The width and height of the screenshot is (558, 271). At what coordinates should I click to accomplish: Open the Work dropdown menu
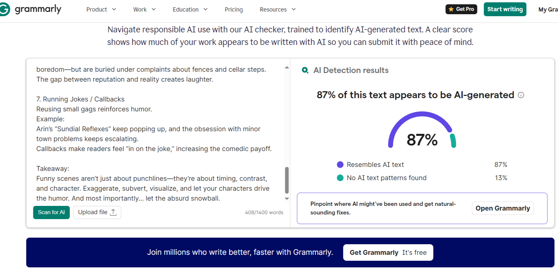click(144, 10)
